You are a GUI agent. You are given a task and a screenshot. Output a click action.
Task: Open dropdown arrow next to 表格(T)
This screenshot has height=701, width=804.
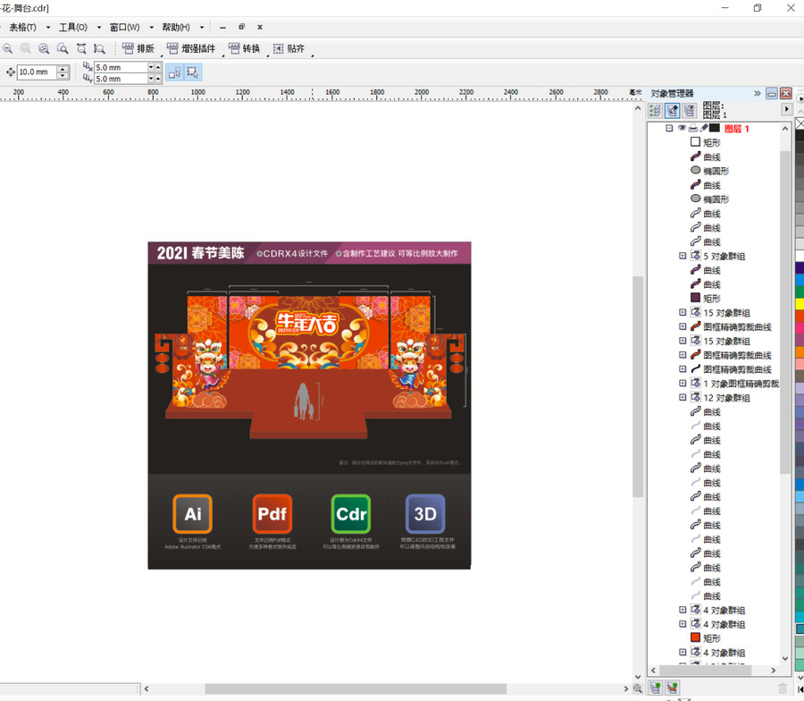pos(48,27)
